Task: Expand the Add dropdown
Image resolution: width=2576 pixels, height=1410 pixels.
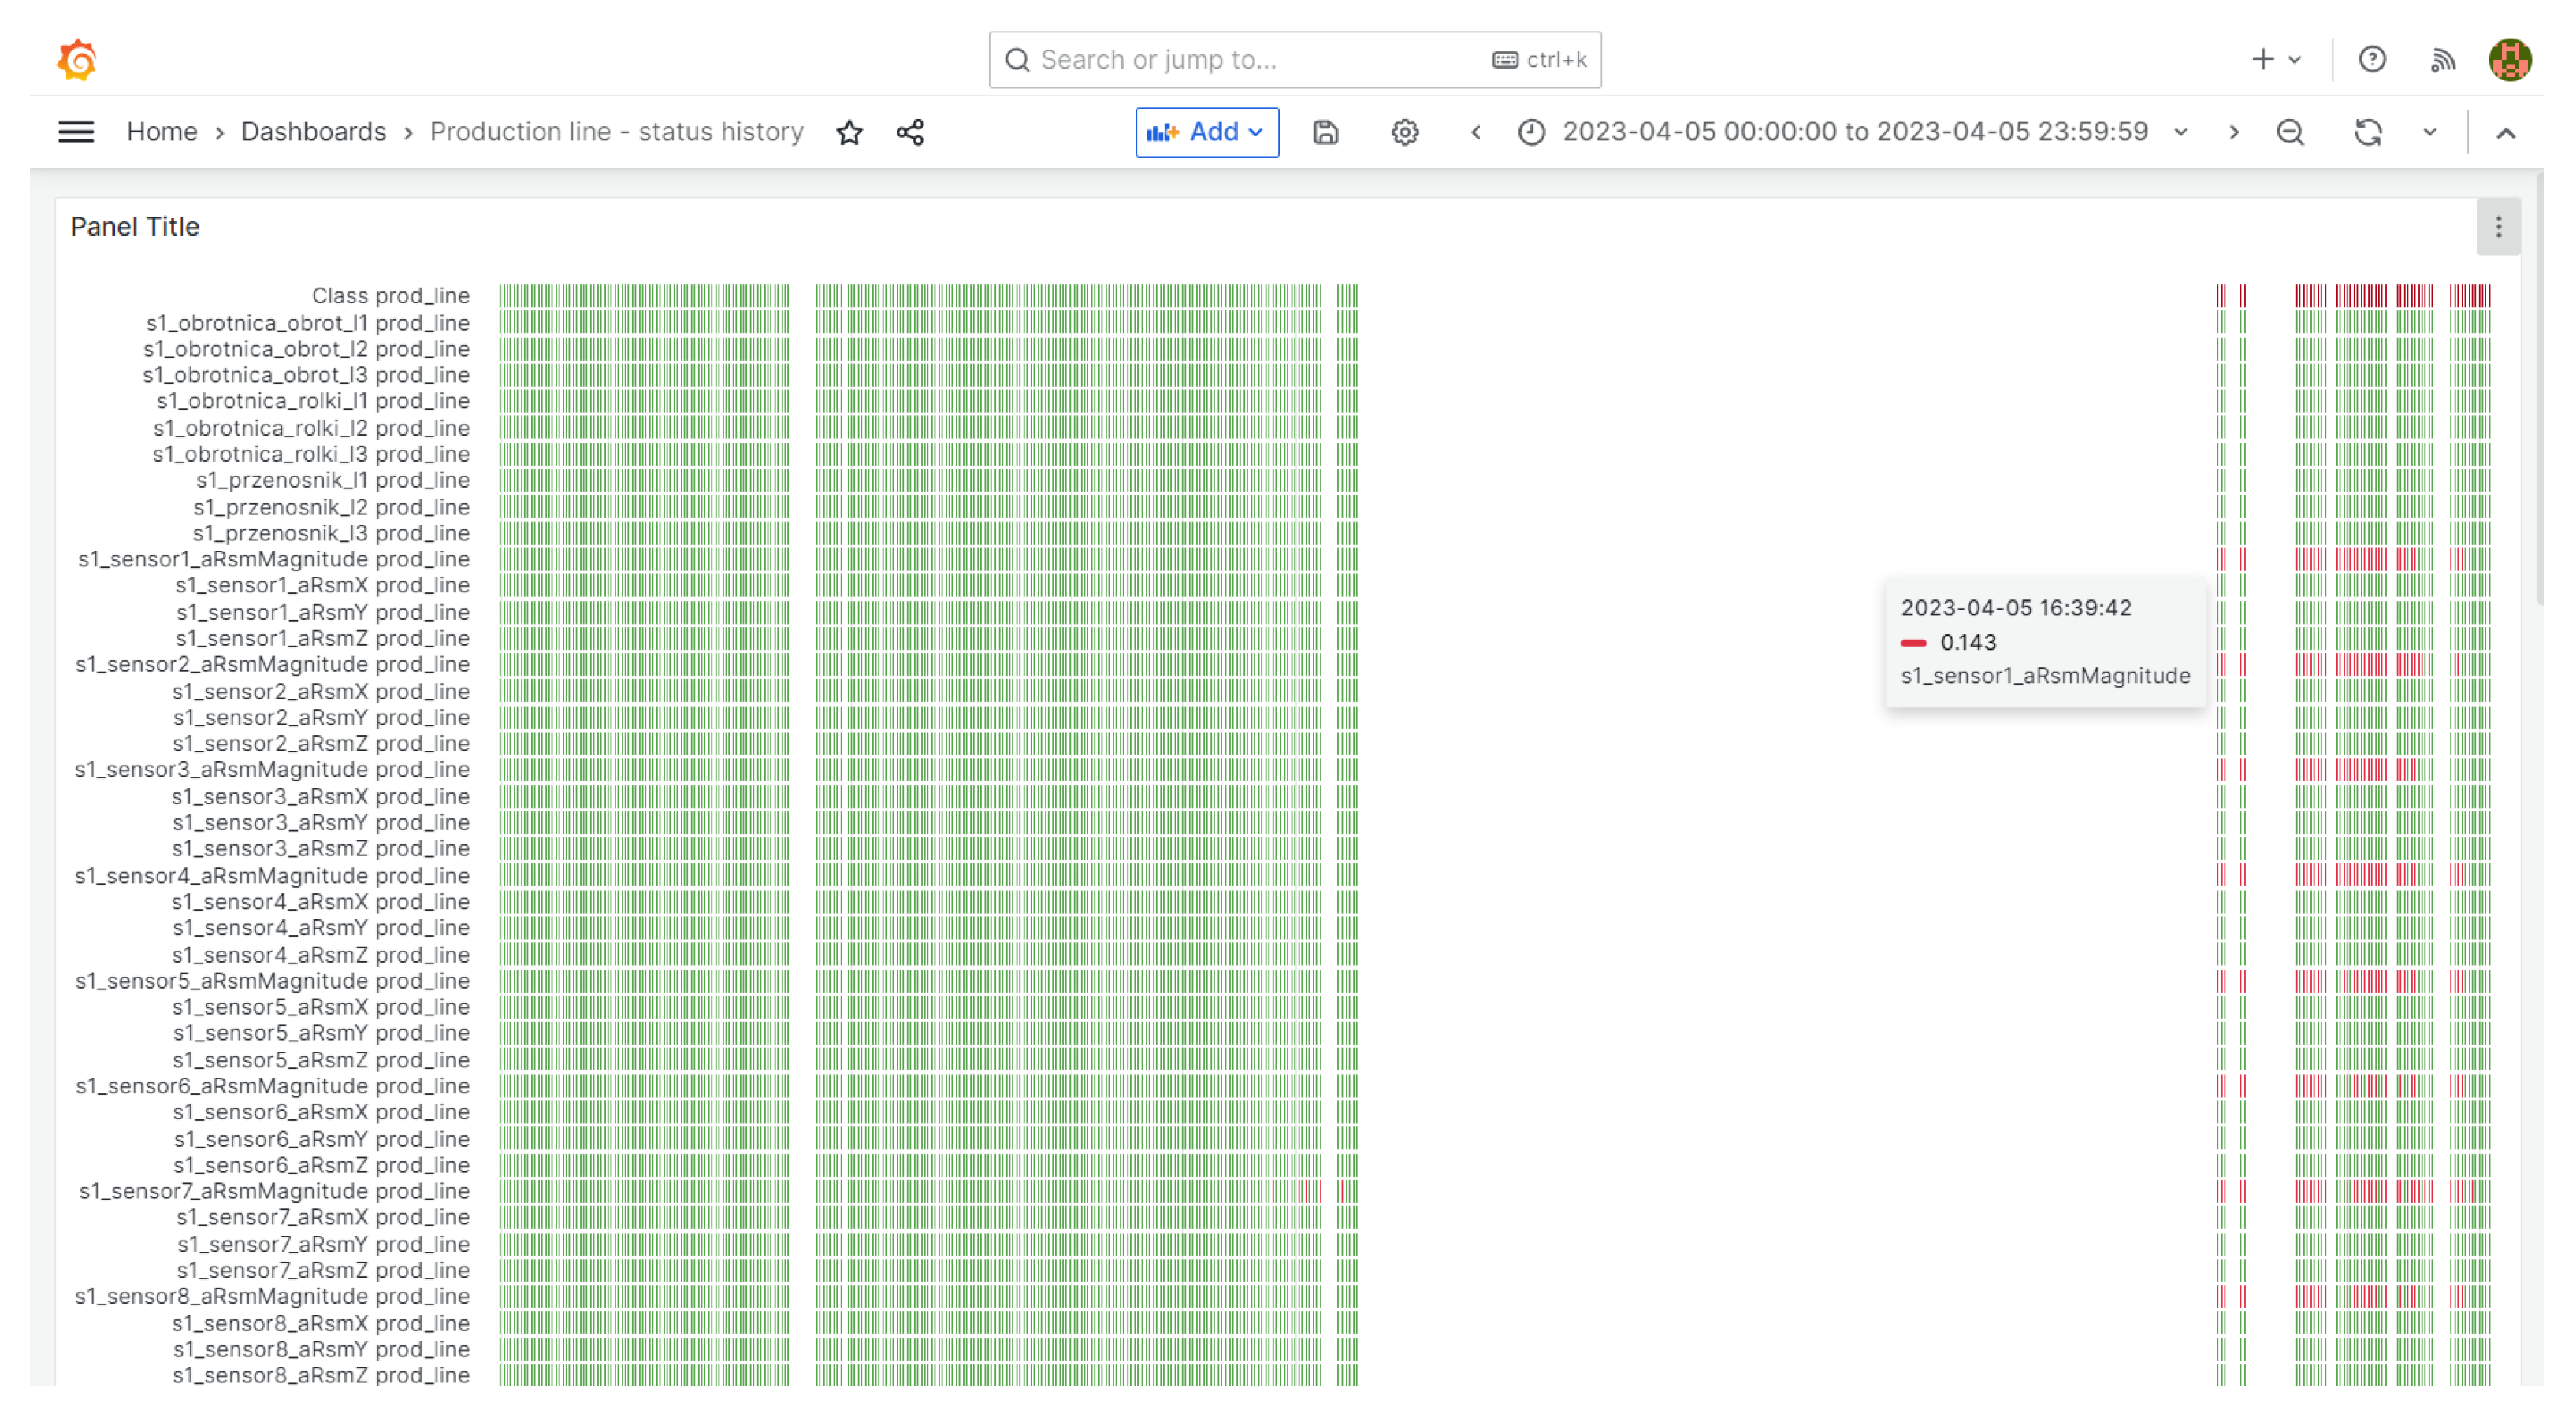Action: tap(1206, 132)
